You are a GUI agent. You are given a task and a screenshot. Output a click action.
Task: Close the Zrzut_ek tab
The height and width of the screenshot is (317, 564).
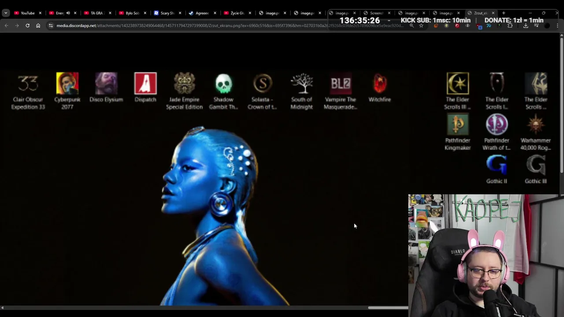(x=493, y=13)
